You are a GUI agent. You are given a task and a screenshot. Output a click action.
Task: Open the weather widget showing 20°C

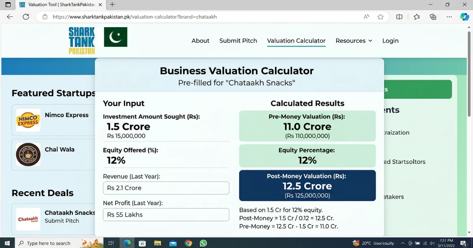tap(373, 243)
